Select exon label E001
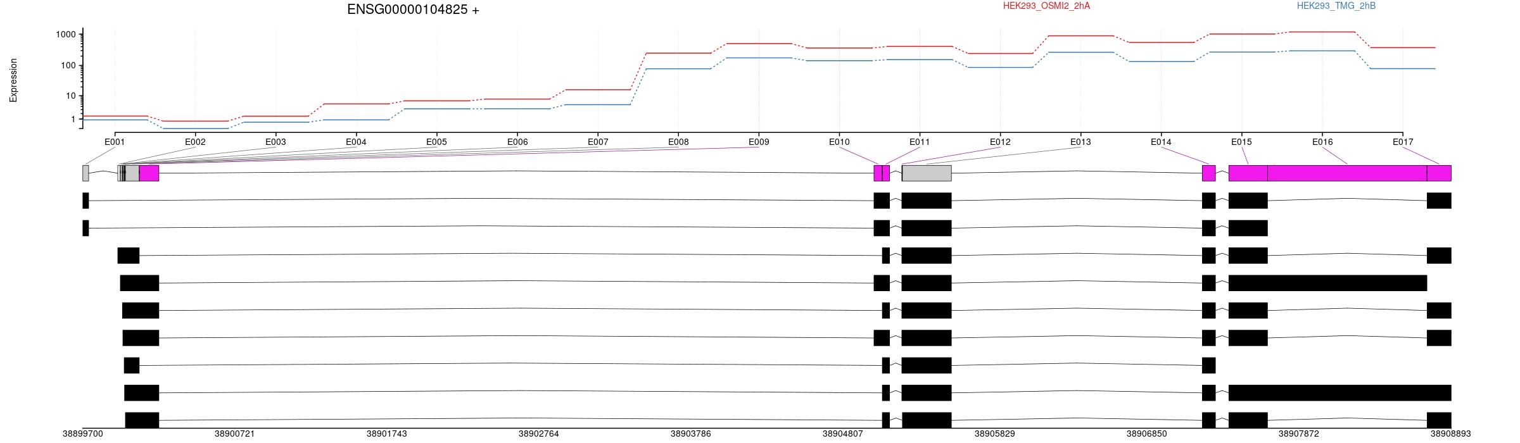The height and width of the screenshot is (443, 1520). coord(115,142)
